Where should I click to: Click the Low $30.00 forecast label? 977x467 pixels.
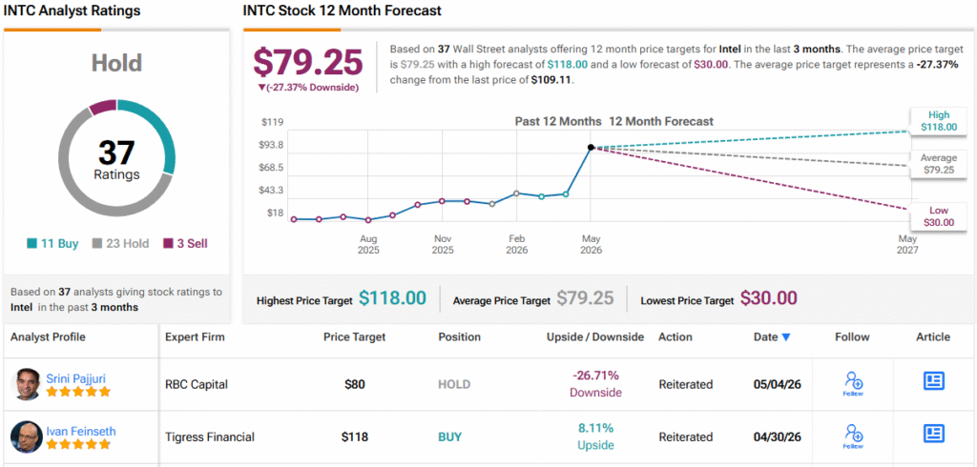[x=939, y=216]
